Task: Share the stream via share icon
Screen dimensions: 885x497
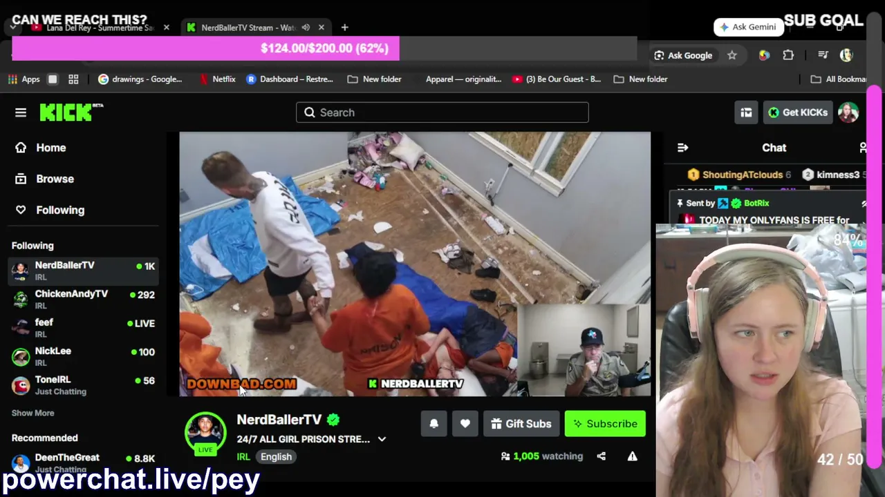Action: tap(602, 456)
